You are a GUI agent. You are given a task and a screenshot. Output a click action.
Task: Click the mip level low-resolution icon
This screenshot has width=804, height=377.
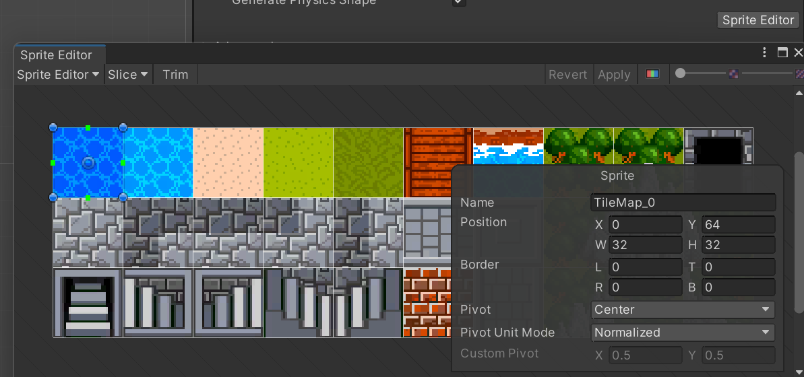click(x=734, y=74)
